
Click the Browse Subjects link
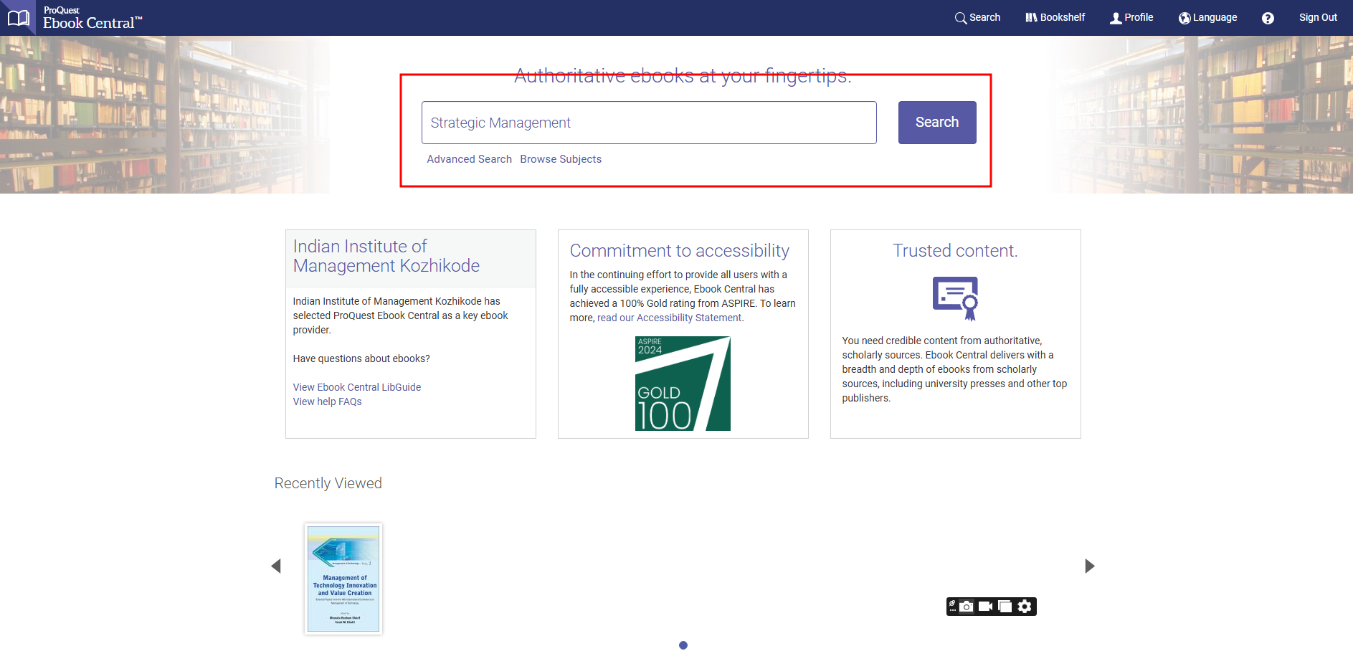[x=561, y=159]
